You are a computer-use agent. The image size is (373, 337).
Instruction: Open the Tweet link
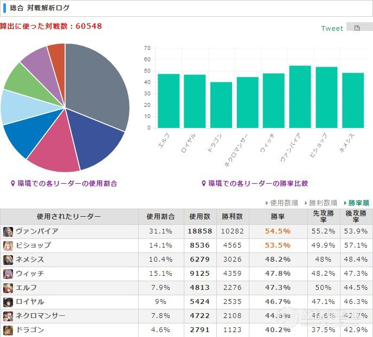pos(332,28)
